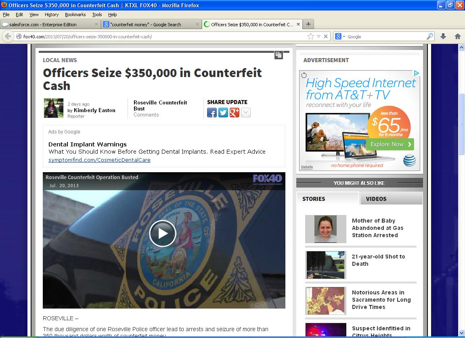The width and height of the screenshot is (465, 338).
Task: Share the article on Facebook
Action: click(212, 113)
